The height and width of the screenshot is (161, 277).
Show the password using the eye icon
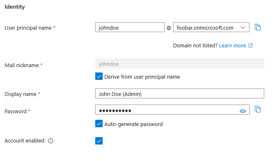click(243, 111)
